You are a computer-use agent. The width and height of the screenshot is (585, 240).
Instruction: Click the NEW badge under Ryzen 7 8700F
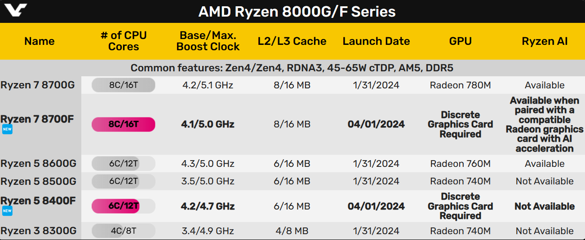(x=7, y=129)
